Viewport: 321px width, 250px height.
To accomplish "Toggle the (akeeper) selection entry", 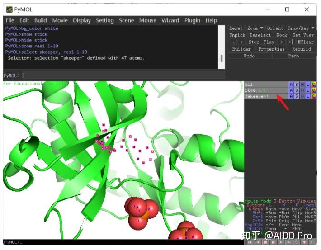I will tap(266, 96).
